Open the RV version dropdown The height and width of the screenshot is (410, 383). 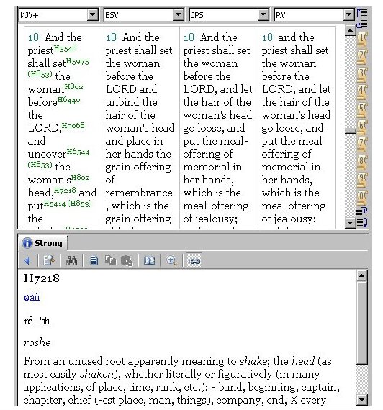click(x=348, y=15)
